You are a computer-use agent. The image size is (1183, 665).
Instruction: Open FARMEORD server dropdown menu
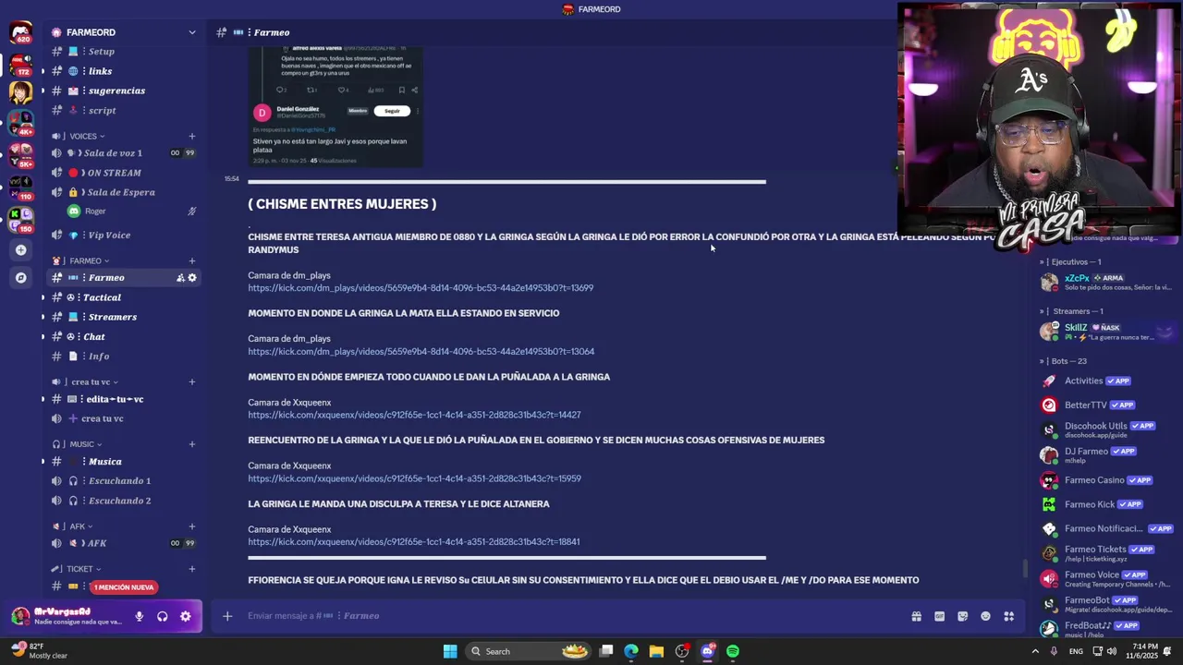[x=192, y=32]
